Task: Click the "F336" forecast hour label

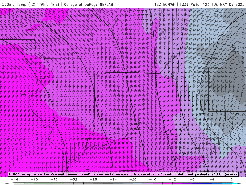Action: pyautogui.click(x=184, y=4)
